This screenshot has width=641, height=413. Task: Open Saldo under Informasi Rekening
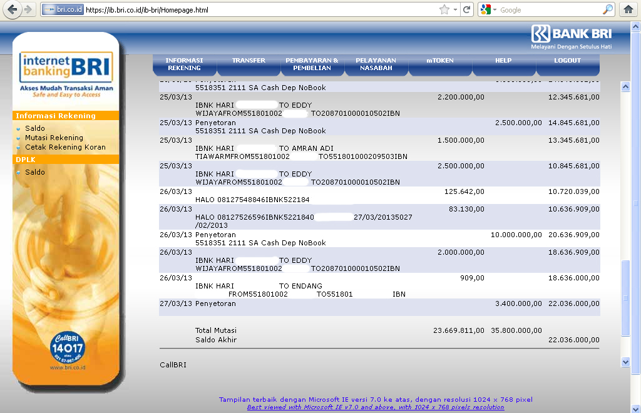coord(35,128)
